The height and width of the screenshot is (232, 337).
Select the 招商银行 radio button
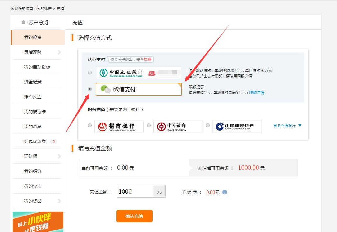pyautogui.click(x=90, y=126)
